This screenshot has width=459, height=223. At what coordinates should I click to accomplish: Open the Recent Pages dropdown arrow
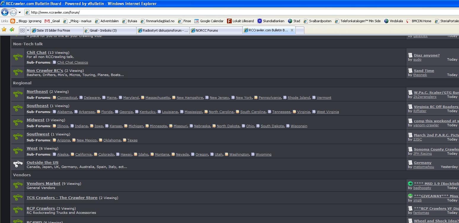point(20,12)
